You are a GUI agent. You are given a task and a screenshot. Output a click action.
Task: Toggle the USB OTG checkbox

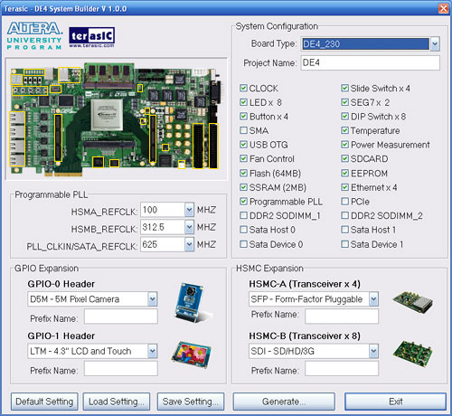[243, 145]
